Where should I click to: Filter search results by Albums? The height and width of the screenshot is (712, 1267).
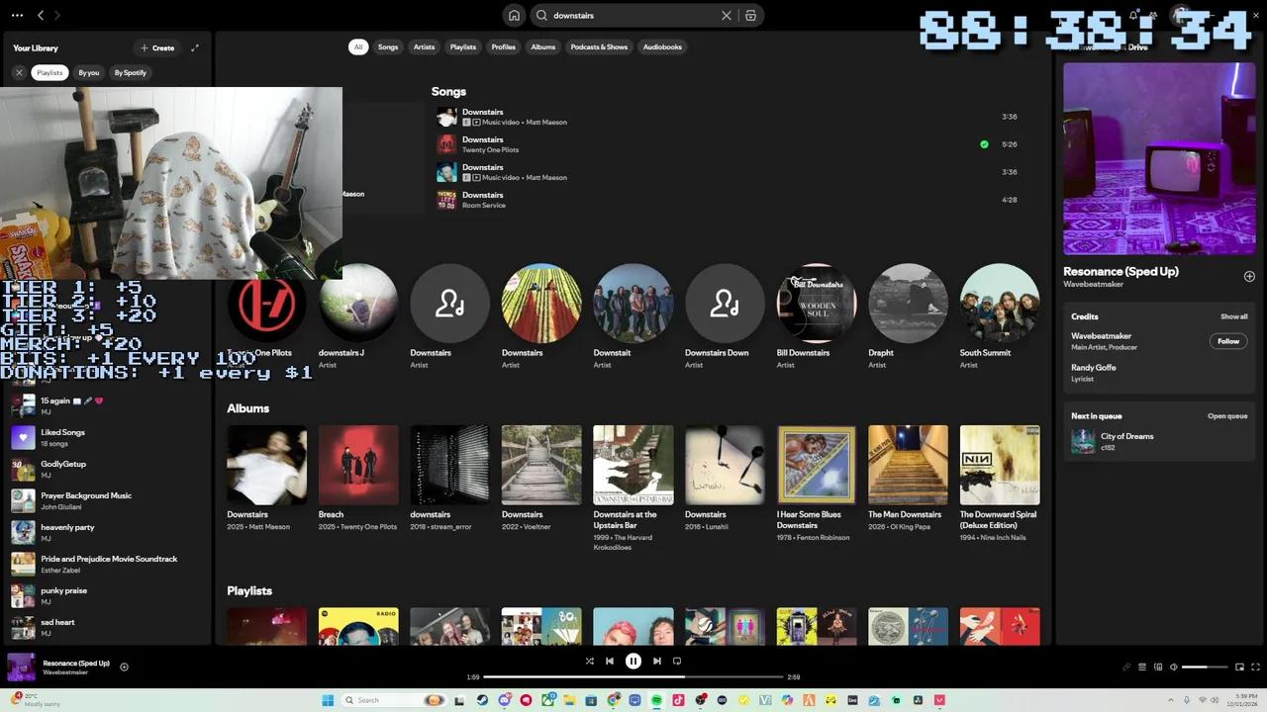pos(543,46)
